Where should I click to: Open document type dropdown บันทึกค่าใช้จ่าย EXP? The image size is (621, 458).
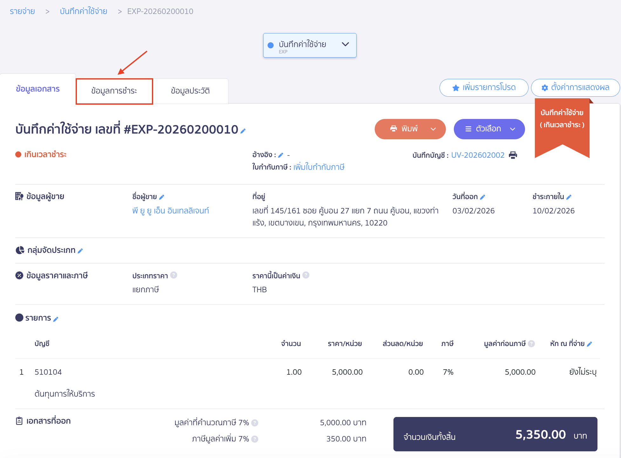coord(310,45)
